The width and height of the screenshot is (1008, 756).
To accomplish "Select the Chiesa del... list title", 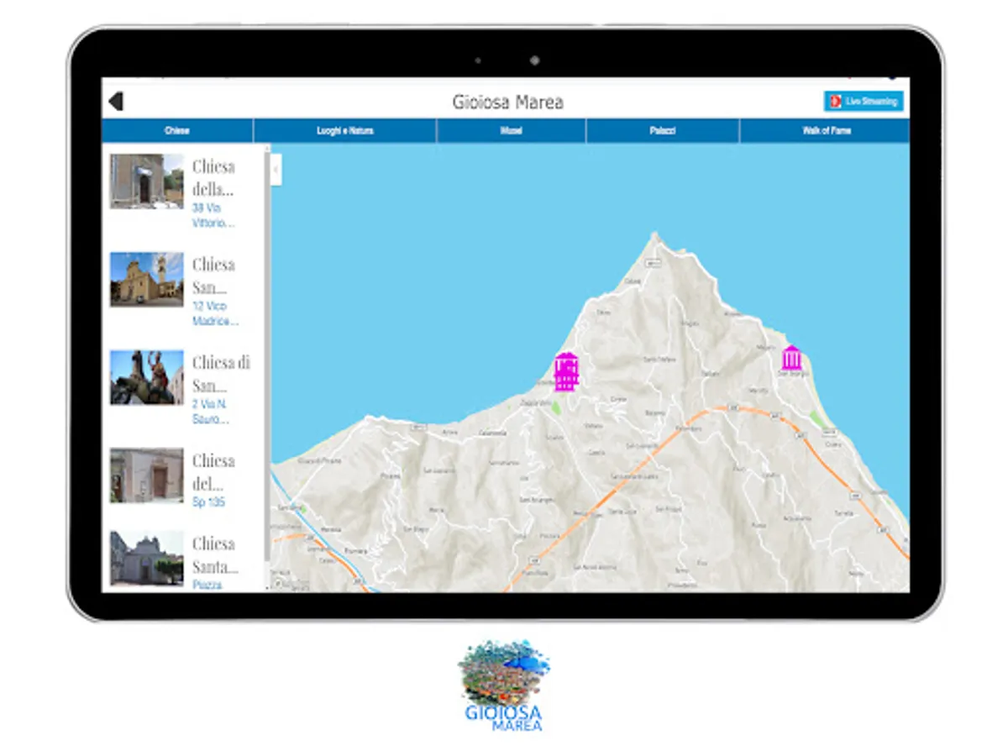I will coord(213,473).
